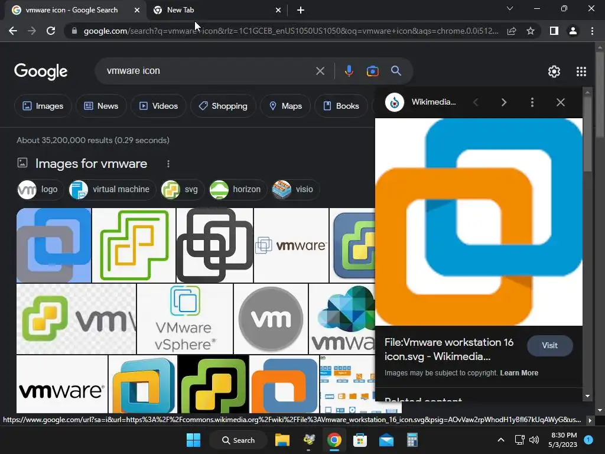Switch to News results
The image size is (605, 454).
click(101, 106)
